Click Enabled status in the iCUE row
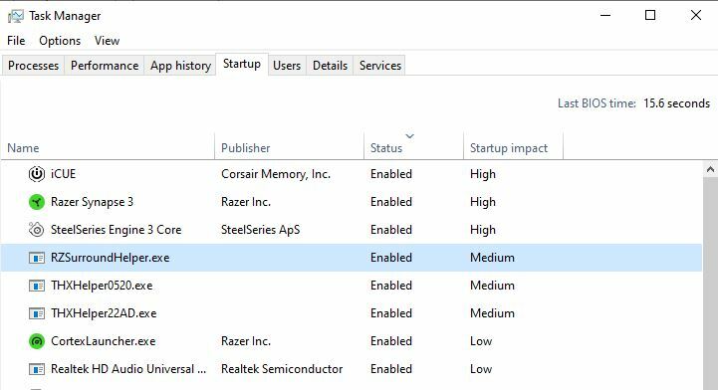The width and height of the screenshot is (718, 390). coord(391,174)
